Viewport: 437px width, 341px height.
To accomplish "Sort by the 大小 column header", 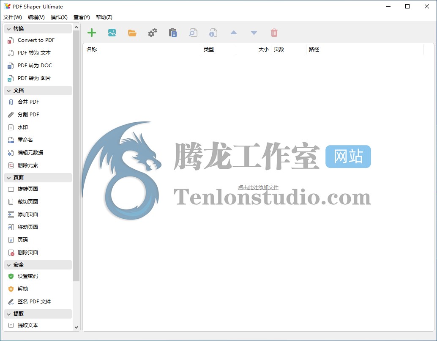I will [x=254, y=49].
